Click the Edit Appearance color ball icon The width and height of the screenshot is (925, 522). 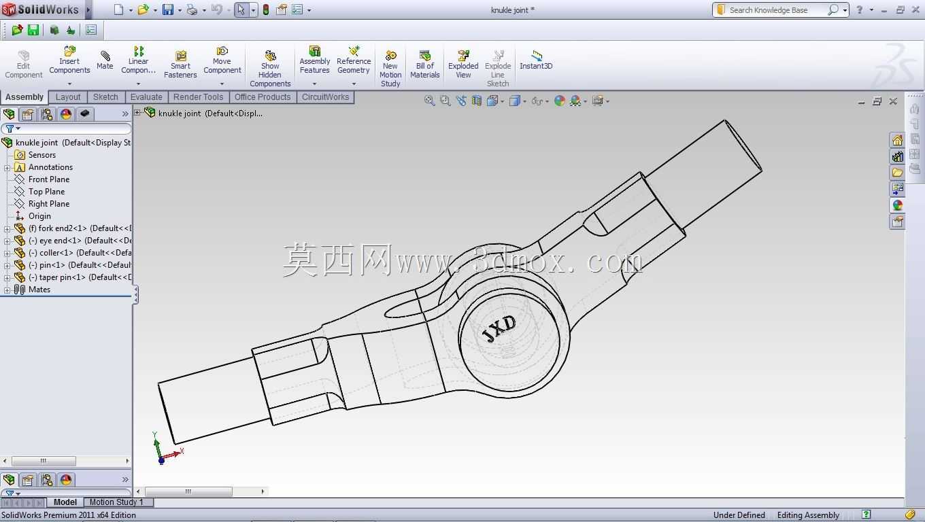click(x=560, y=101)
